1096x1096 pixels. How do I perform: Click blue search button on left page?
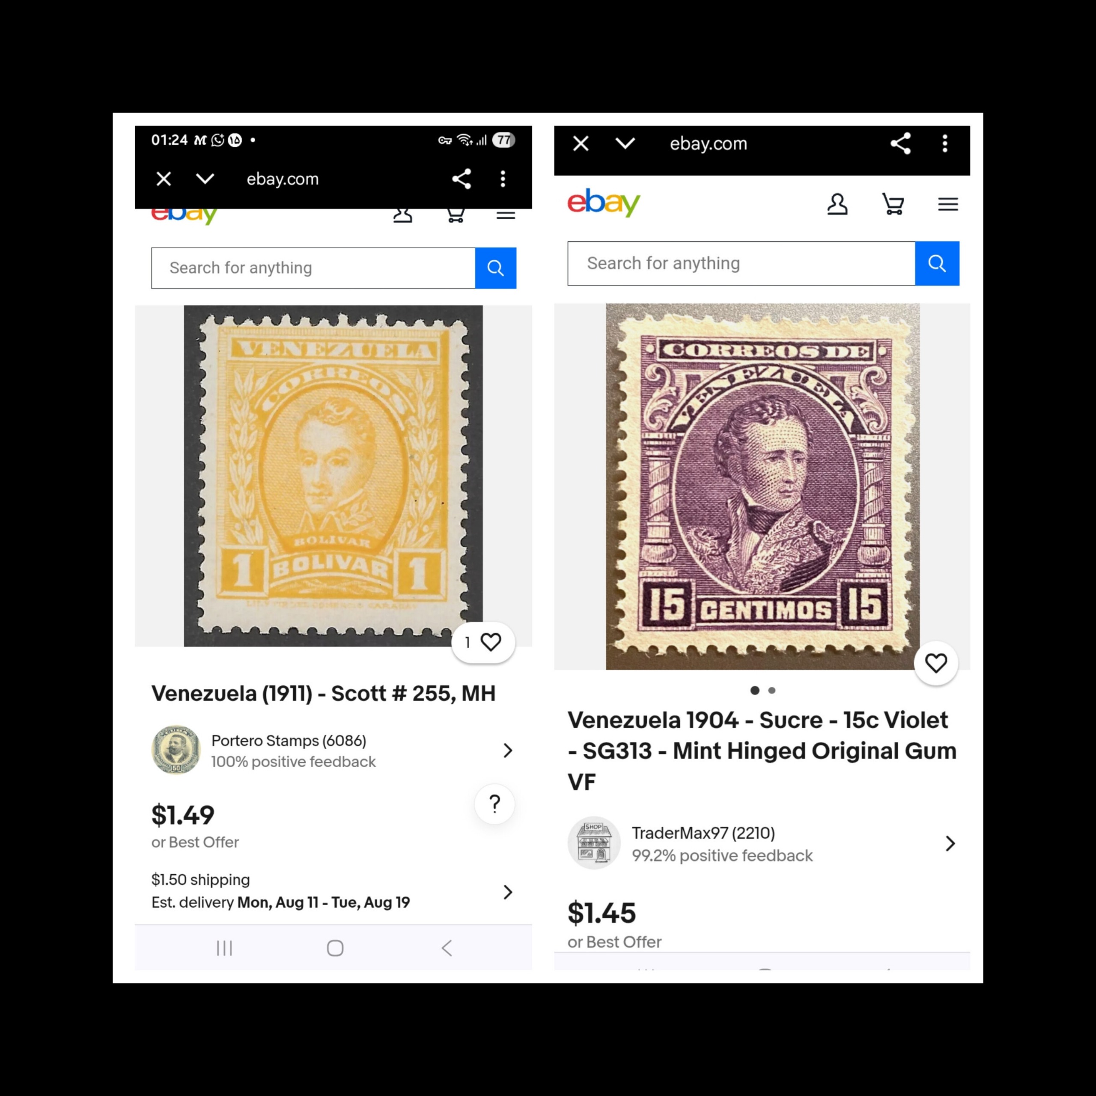(495, 268)
